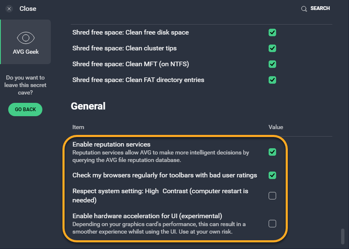
Task: Disable Enable reputation services checkbox
Action: [272, 152]
